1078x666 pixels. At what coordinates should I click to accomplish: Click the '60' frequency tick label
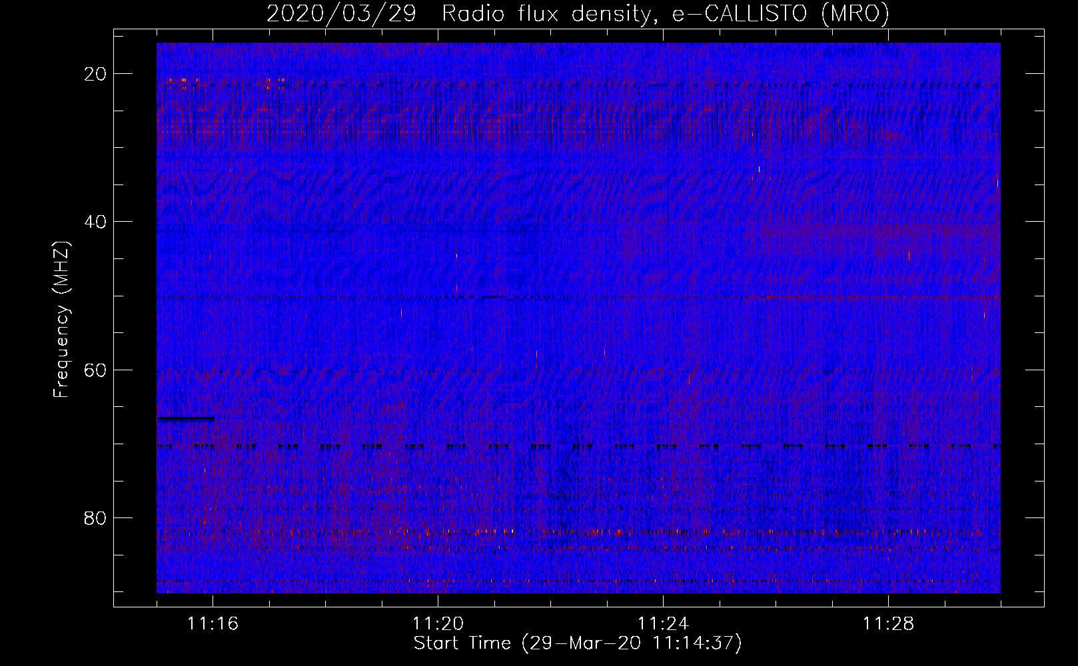tap(96, 370)
